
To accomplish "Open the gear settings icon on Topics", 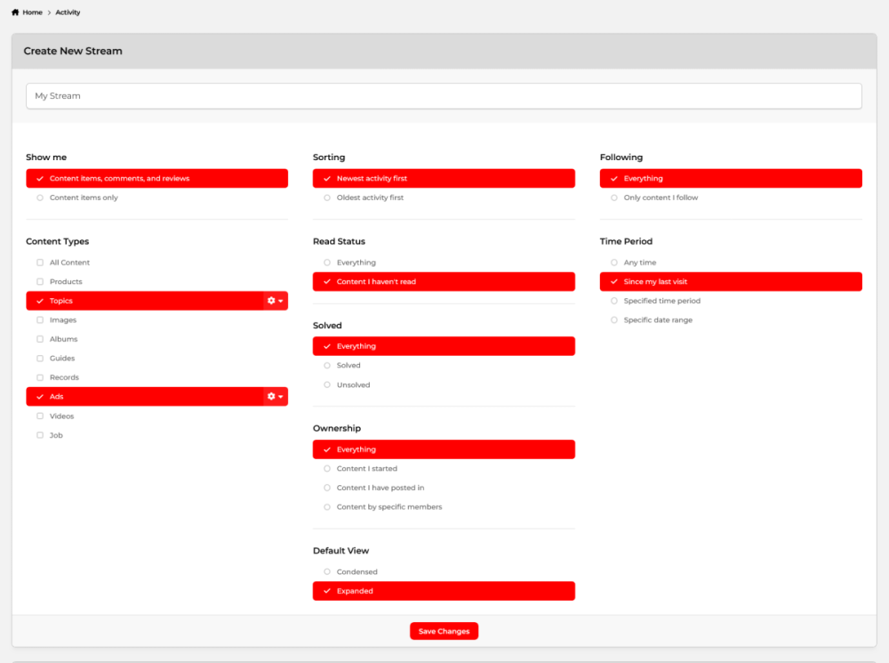I will click(x=271, y=300).
